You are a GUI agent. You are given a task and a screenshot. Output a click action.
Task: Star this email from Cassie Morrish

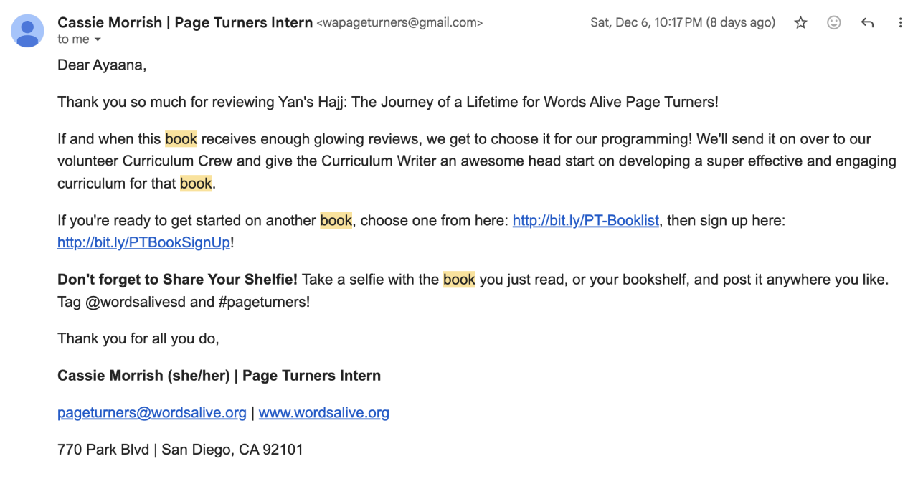800,23
